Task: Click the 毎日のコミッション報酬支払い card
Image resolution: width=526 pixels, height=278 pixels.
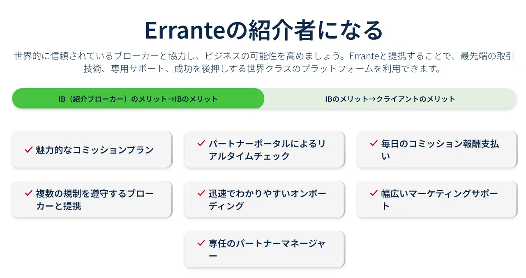Action: click(x=437, y=149)
